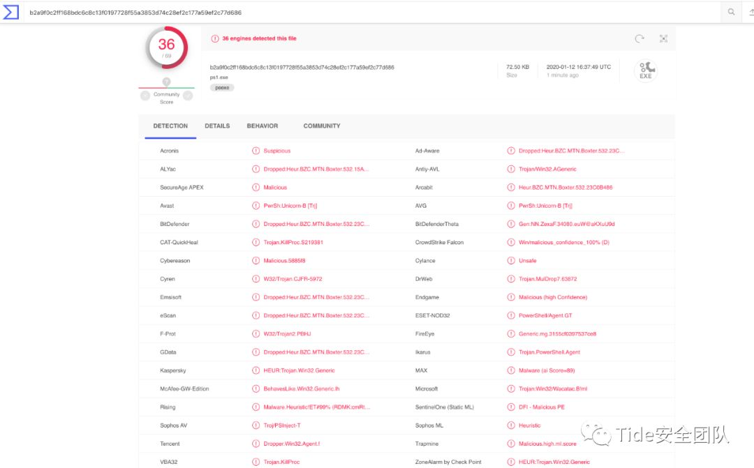The height and width of the screenshot is (468, 754).
Task: Click 'Dropper.Win32.Agent.f' Tencent result
Action: tap(291, 444)
